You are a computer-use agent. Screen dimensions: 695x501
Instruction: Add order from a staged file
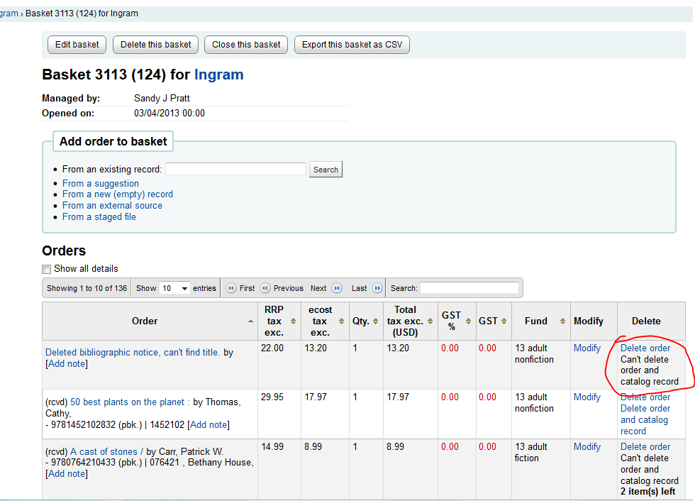99,217
